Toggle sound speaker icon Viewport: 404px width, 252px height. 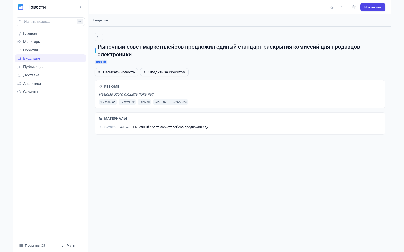pos(342,7)
